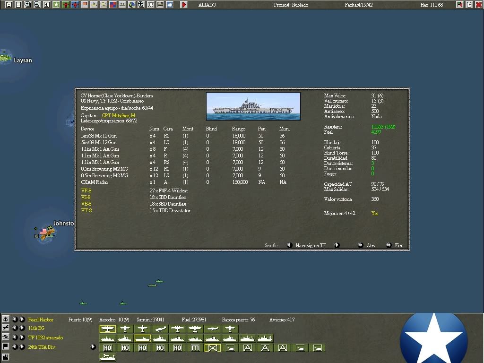Go to next ground unit after 24th USA Div

22,346
